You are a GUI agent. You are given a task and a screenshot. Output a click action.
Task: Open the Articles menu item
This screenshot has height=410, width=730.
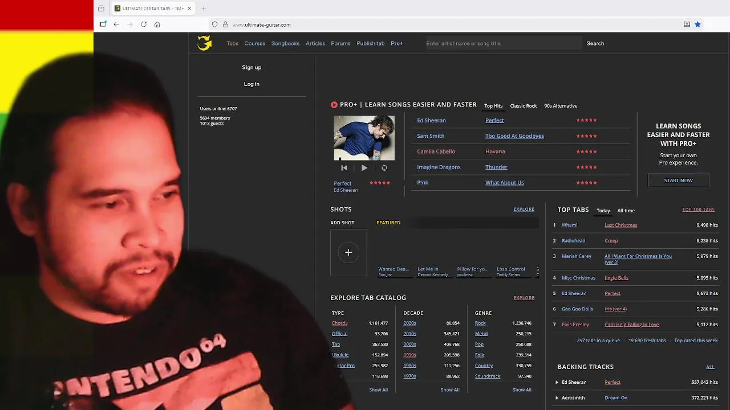pos(315,43)
